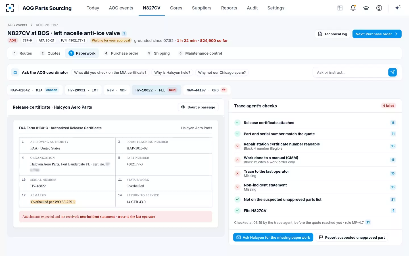Click the sparkle AI assistant icon
409x256 pixels.
tap(398, 8)
